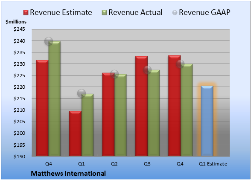Click the $millions axis unit label
Image resolution: width=251 pixels, height=180 pixels.
pyautogui.click(x=16, y=22)
